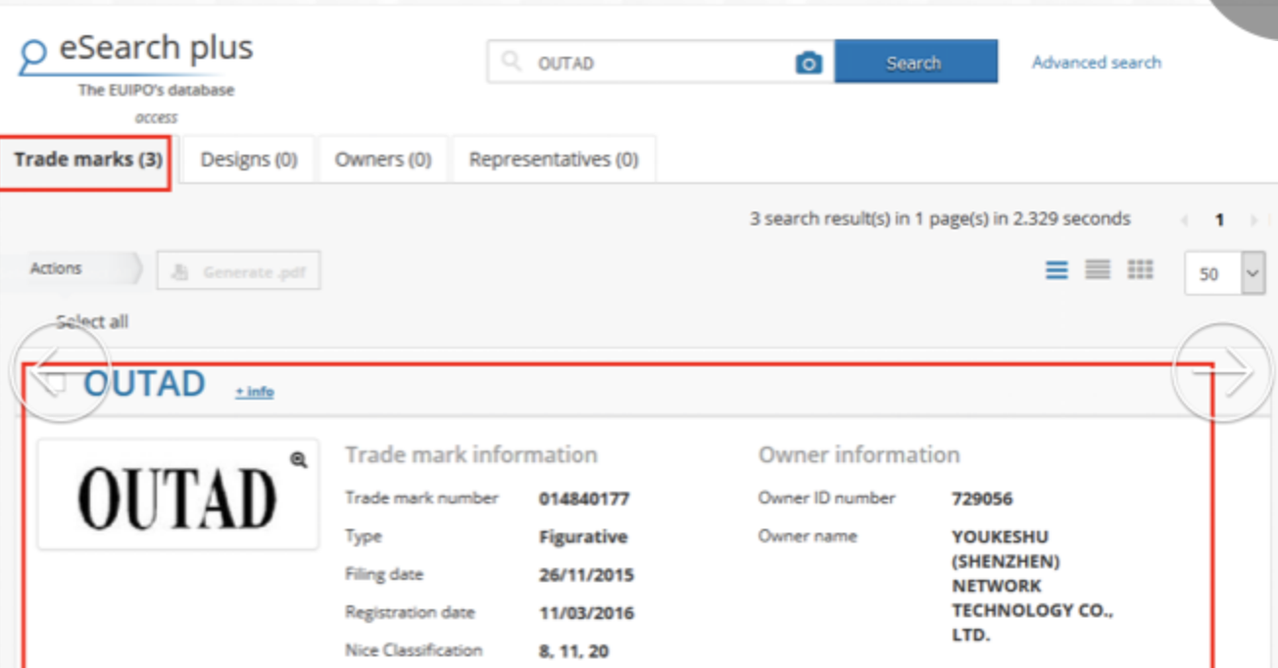Switch to the compact list view icon
The width and height of the screenshot is (1278, 668).
point(1098,270)
